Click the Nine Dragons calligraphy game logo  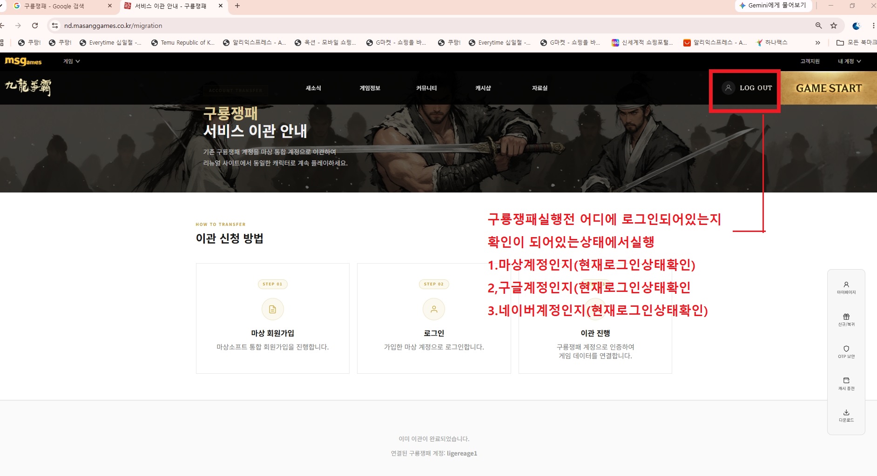(x=28, y=87)
